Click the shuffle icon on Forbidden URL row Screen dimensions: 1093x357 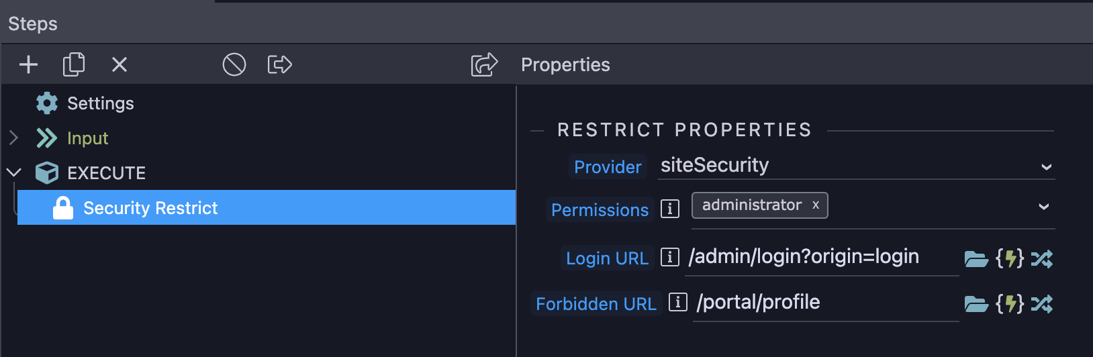coord(1042,304)
